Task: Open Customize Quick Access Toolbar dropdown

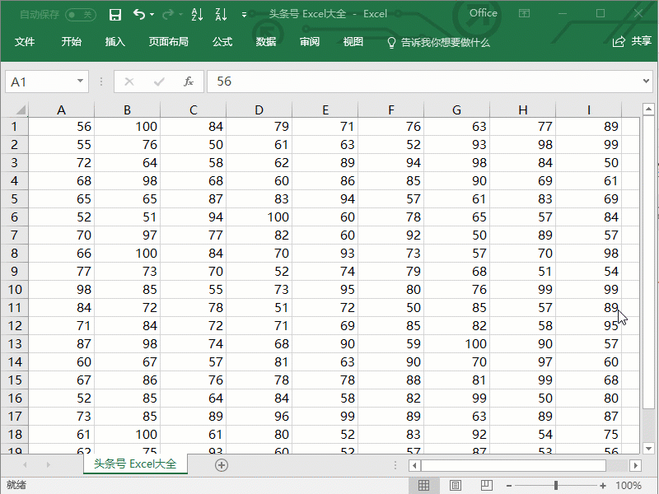Action: (244, 15)
